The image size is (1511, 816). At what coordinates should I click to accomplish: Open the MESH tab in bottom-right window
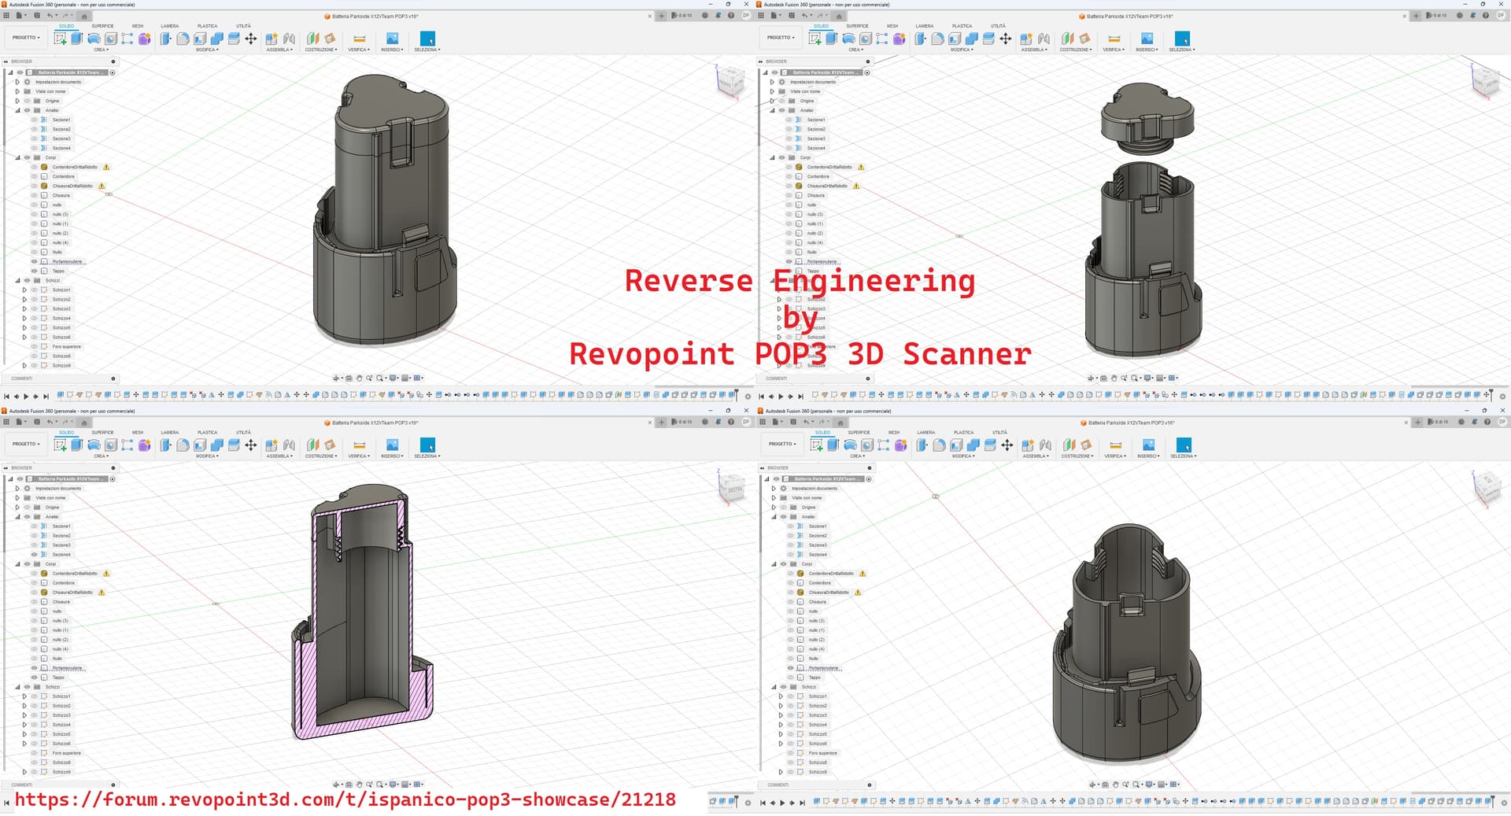tap(894, 433)
